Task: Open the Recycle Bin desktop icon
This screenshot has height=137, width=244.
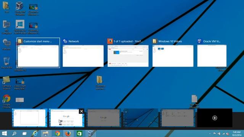Action: 6,63
